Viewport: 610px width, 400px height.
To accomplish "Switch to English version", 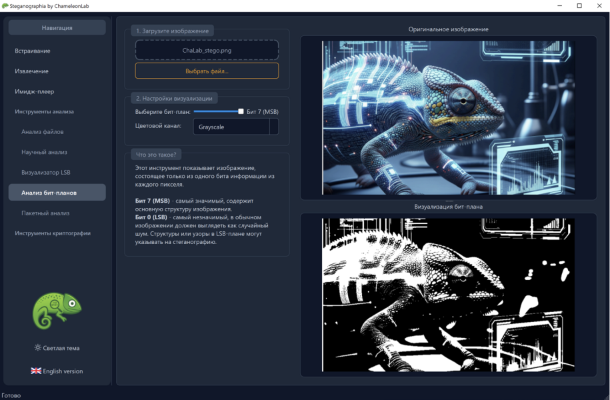I will pos(57,371).
